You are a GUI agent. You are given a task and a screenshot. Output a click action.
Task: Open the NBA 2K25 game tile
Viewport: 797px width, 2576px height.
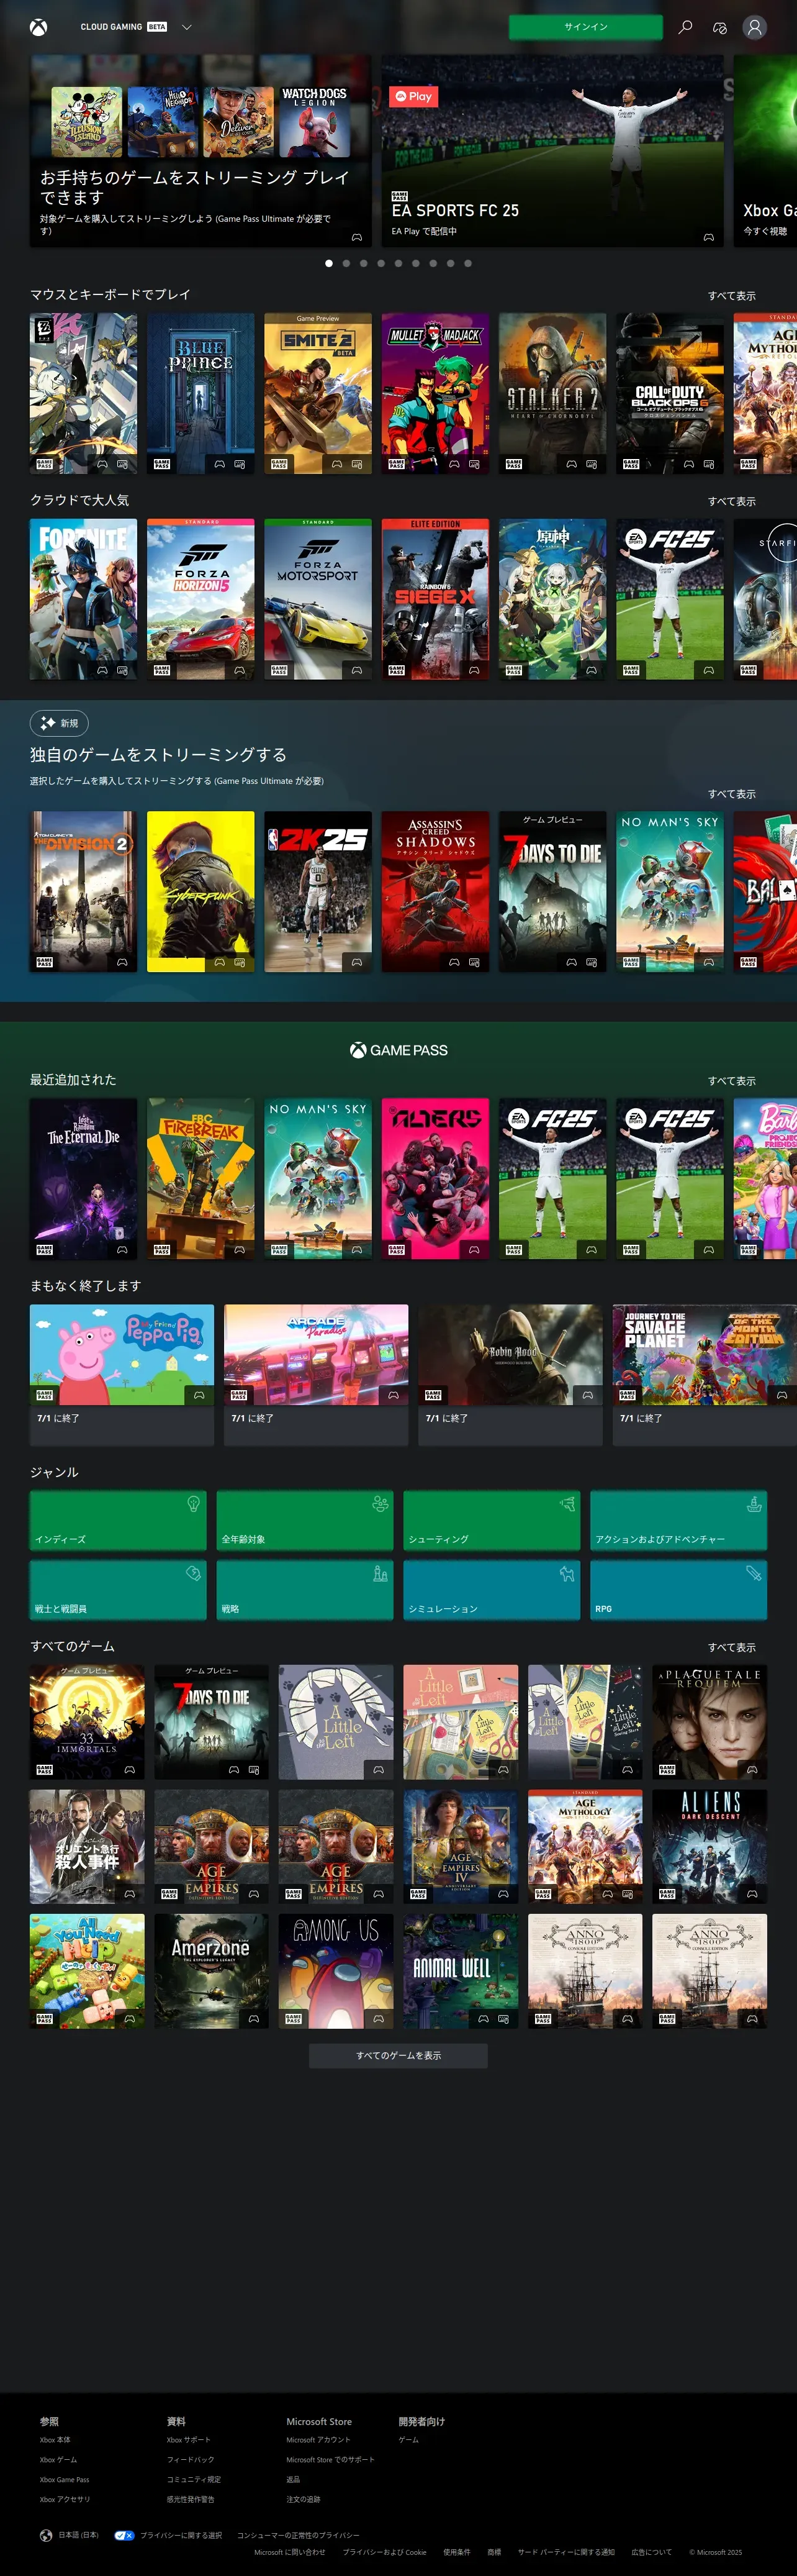318,891
